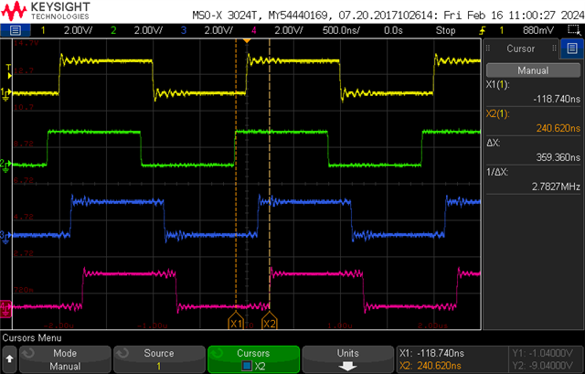Click the zoom box selection icon
The width and height of the screenshot is (585, 374).
pos(573,30)
